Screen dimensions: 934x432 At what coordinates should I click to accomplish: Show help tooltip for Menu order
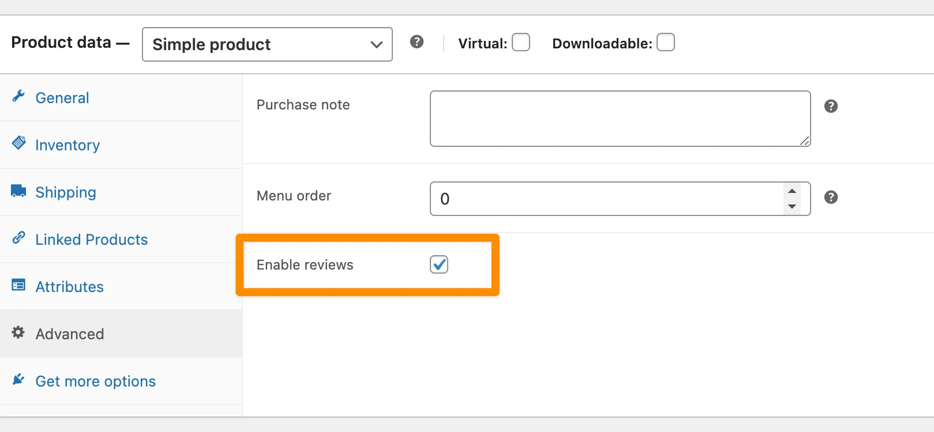click(x=831, y=197)
